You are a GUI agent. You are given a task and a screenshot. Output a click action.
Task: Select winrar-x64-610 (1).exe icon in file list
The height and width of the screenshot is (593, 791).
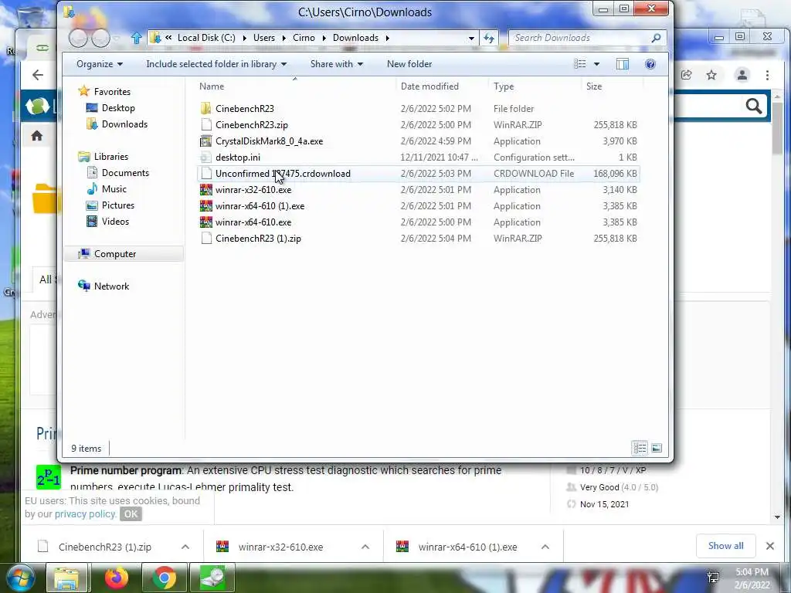point(205,205)
